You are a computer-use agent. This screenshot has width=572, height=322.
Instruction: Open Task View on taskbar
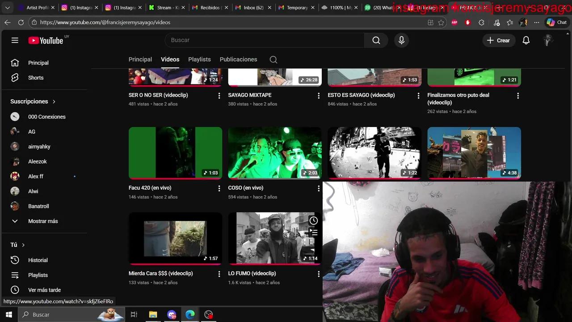(x=134, y=315)
